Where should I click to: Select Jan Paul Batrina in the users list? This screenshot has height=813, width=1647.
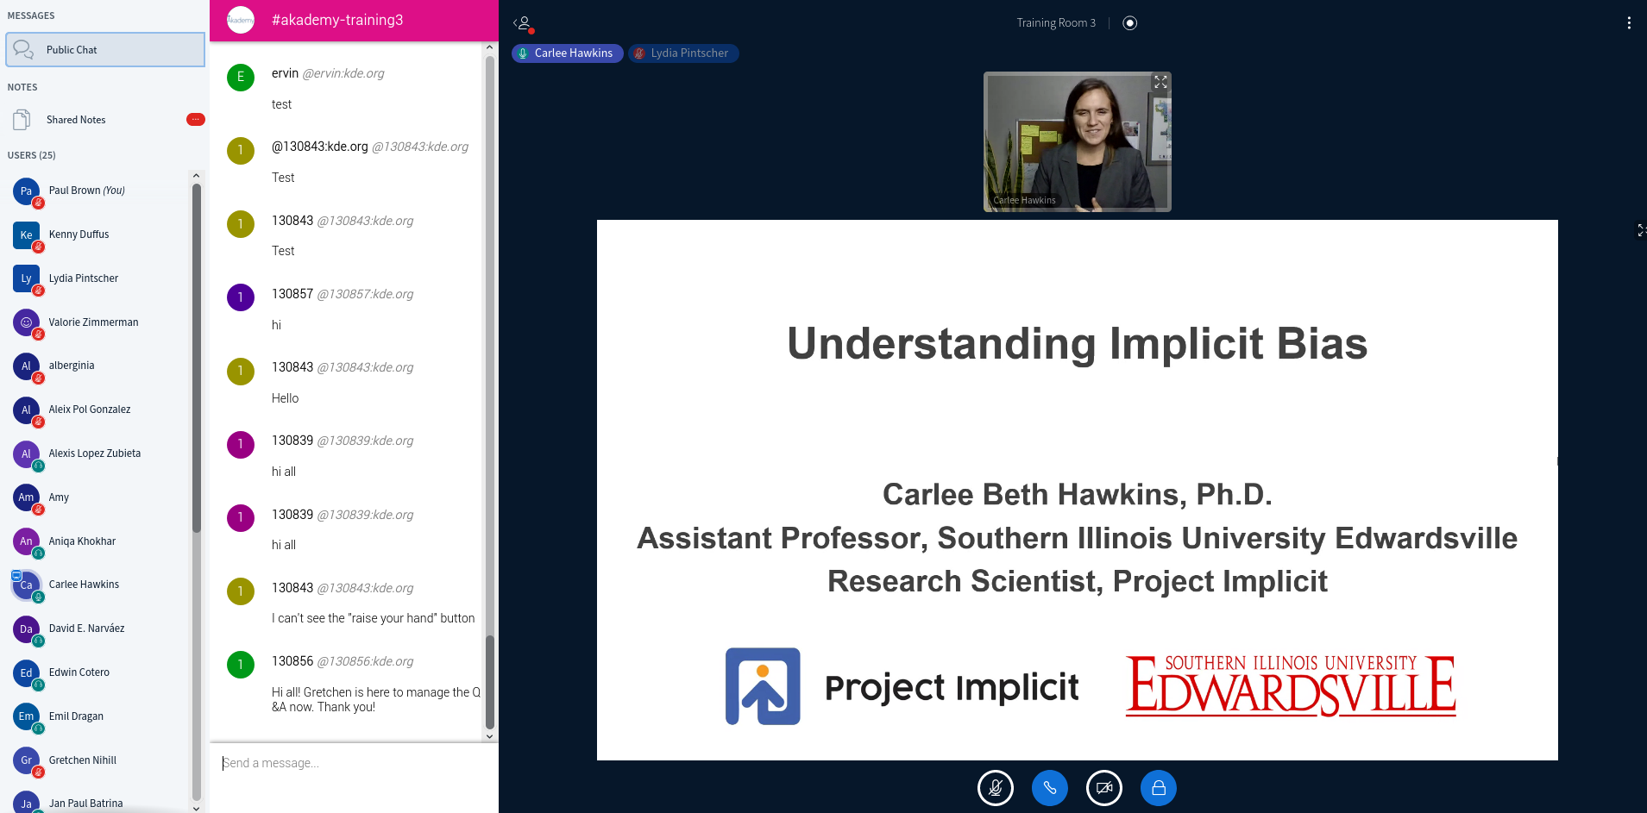(x=97, y=803)
